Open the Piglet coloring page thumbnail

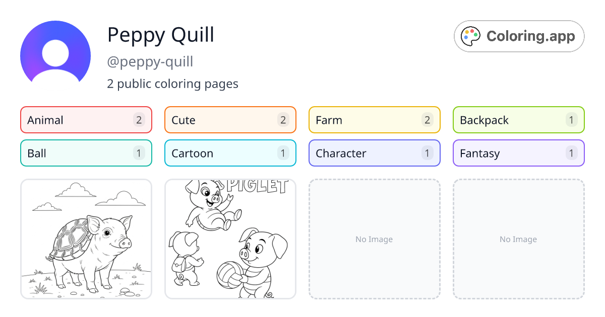point(230,239)
